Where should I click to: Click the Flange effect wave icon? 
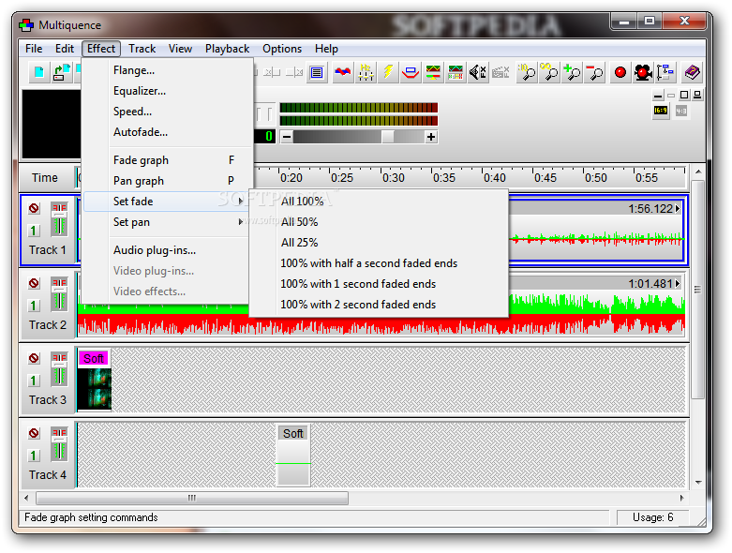coord(343,72)
